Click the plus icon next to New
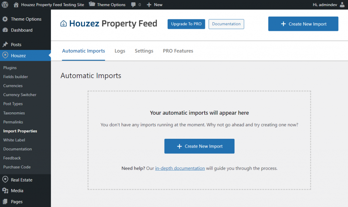The height and width of the screenshot is (207, 348). (x=149, y=5)
